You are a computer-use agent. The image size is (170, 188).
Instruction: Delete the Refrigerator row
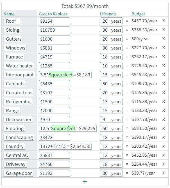coord(164,102)
